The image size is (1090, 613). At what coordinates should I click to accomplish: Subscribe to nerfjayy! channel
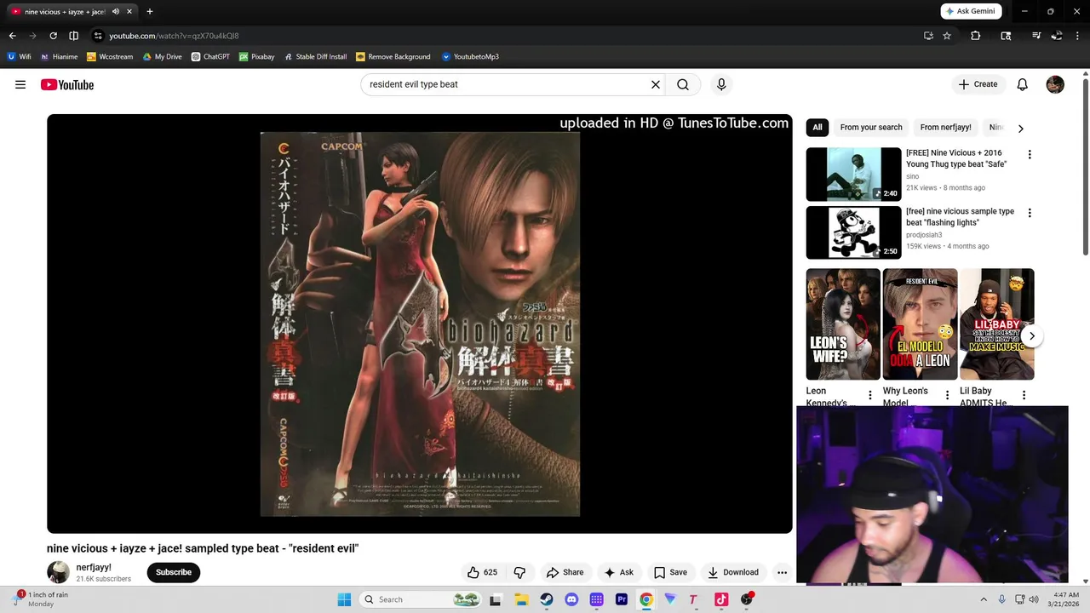(174, 572)
